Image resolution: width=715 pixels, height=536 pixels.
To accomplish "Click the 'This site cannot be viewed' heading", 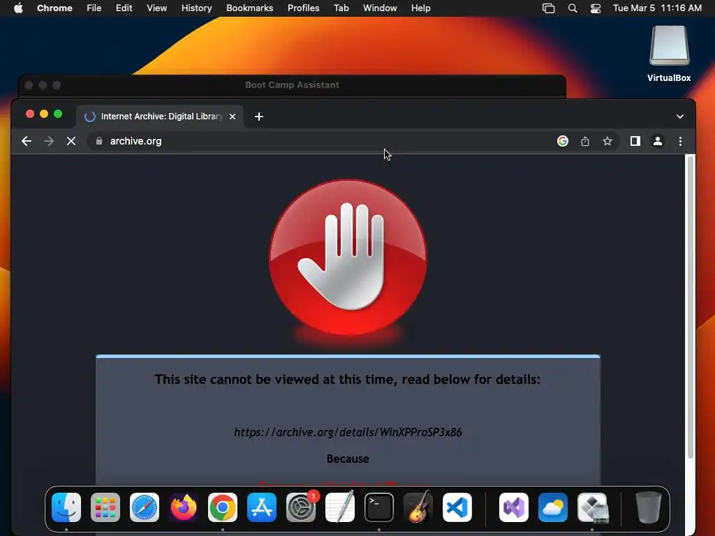I will click(x=348, y=379).
